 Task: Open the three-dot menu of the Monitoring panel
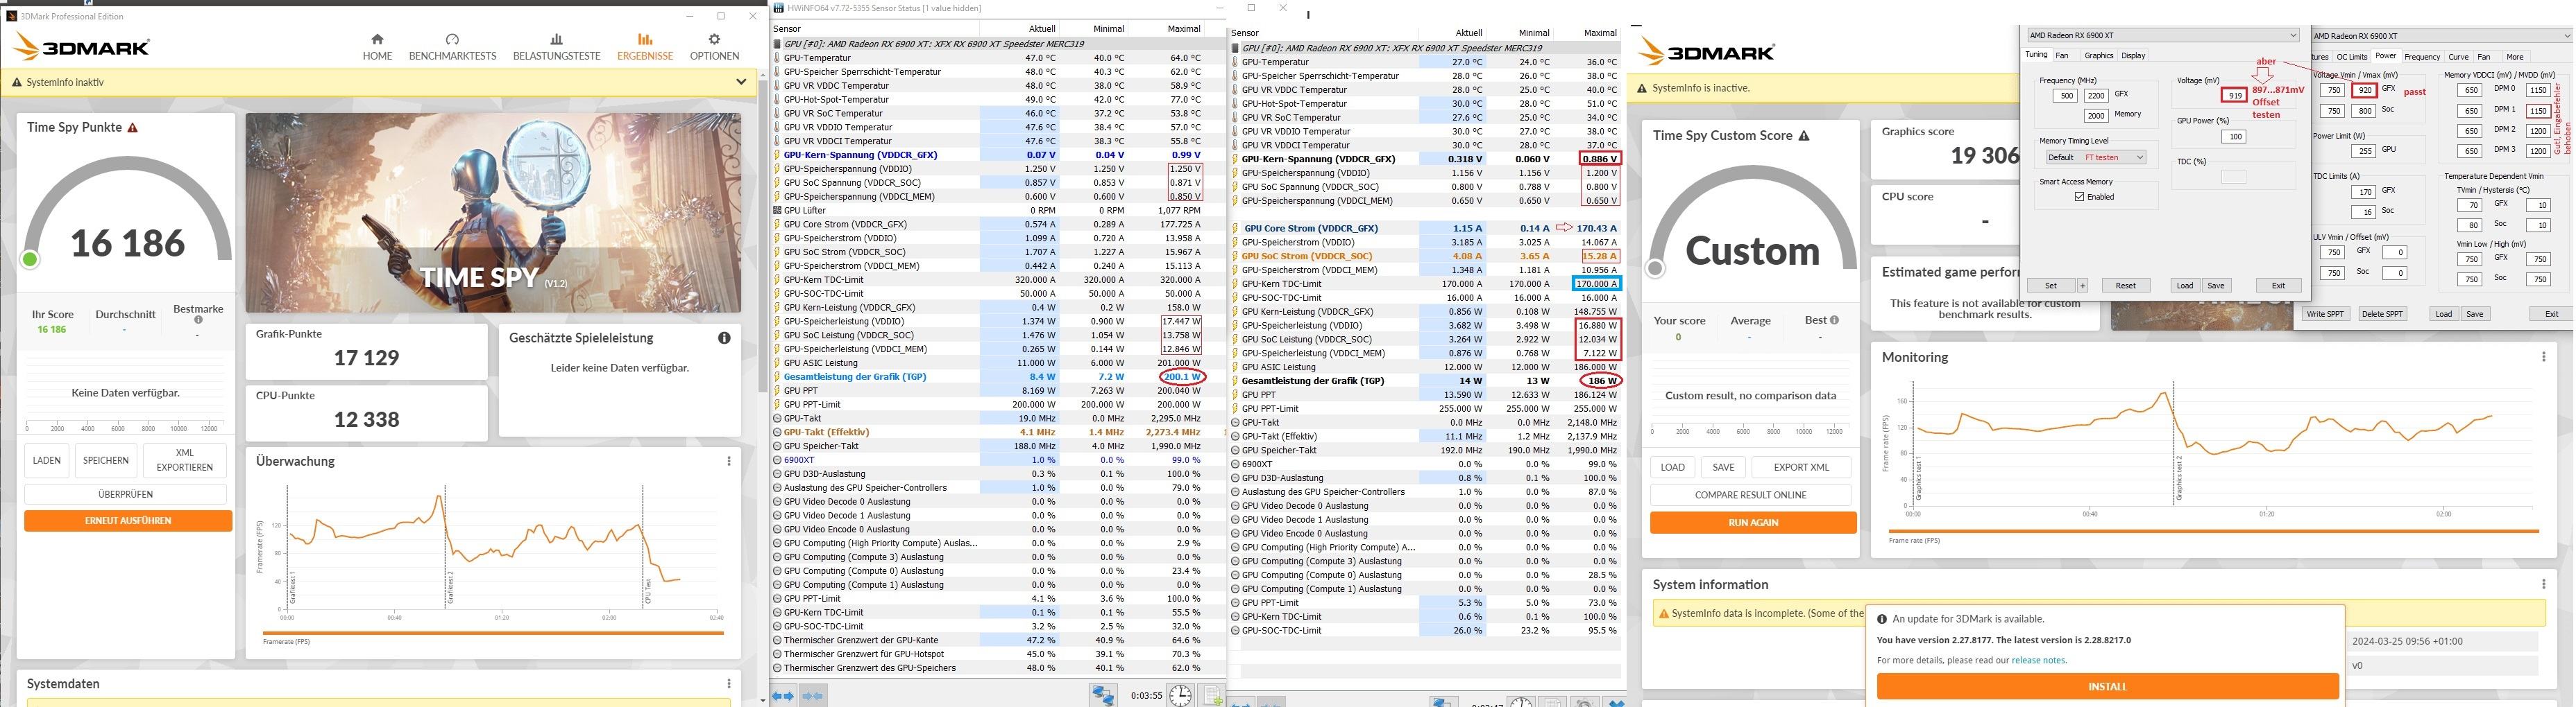(x=2544, y=356)
